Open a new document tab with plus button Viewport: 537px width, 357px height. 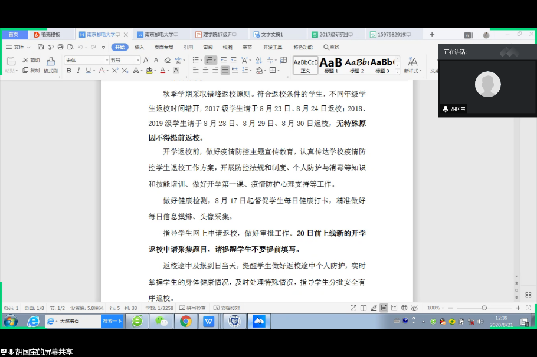(x=432, y=35)
